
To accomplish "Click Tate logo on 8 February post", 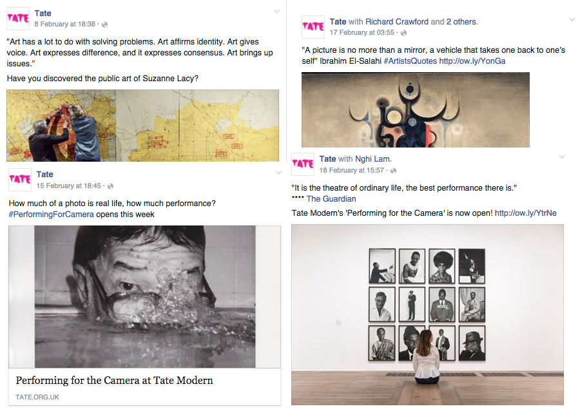I will 18,19.
